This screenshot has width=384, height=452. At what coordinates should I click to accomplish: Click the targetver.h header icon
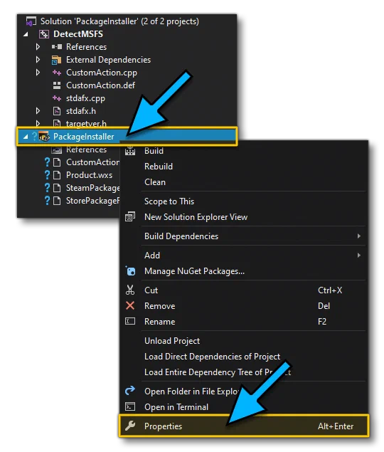tap(57, 124)
